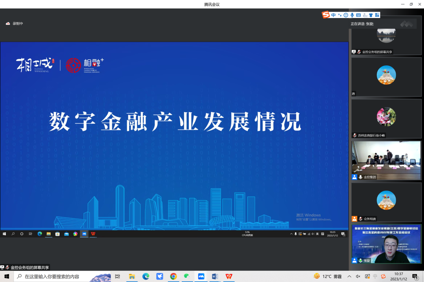
Task: Select the 金控集团 video tile
Action: pyautogui.click(x=386, y=160)
